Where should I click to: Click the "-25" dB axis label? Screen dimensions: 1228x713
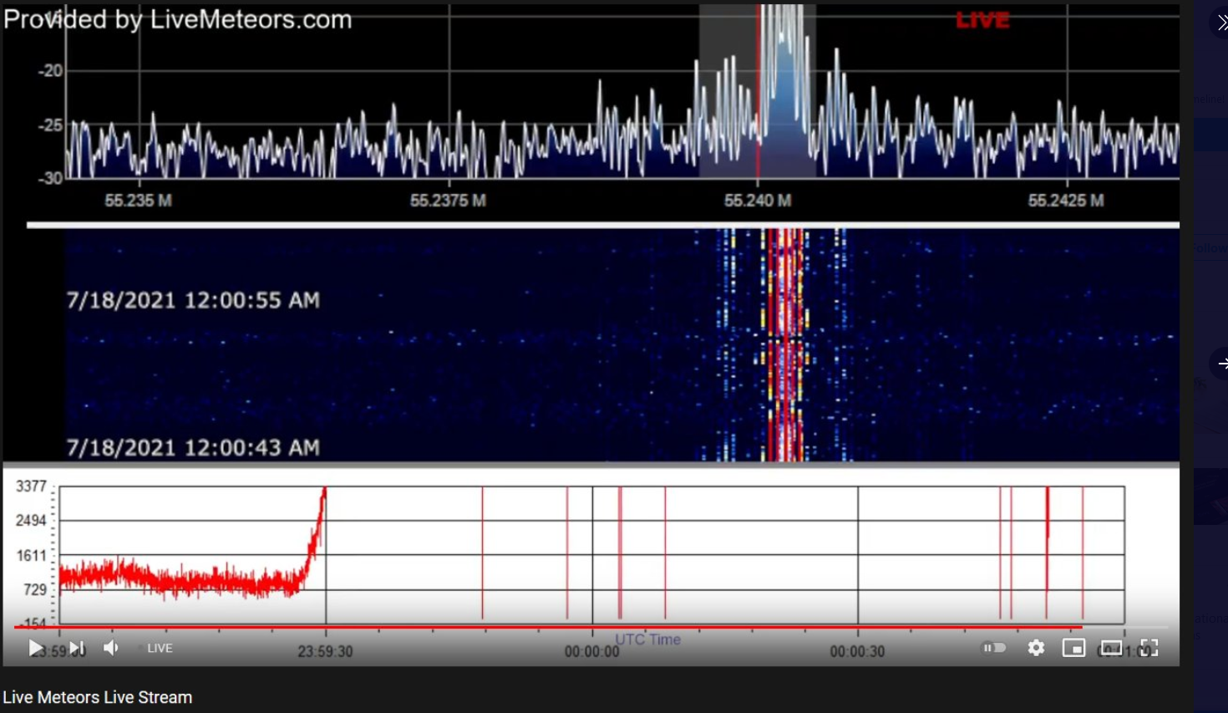tap(51, 125)
